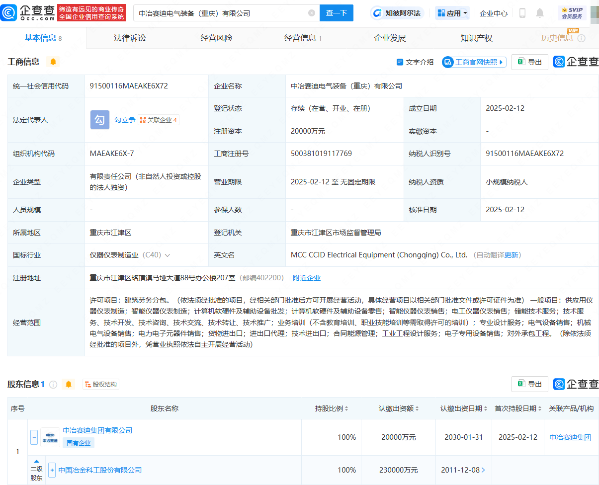
Task: Expand the 仪器仪表制造业 industry dropdown
Action: pyautogui.click(x=168, y=255)
